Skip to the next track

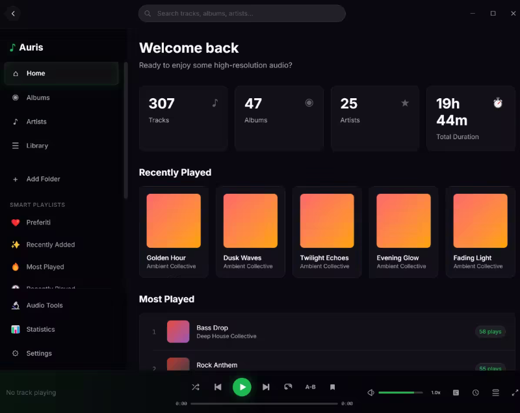(266, 387)
